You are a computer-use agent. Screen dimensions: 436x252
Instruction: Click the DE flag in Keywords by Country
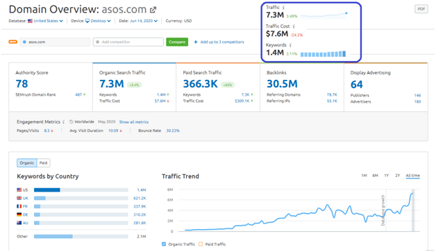[19, 215]
